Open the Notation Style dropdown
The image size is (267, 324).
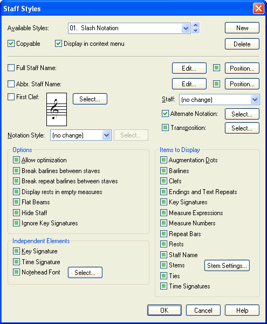coord(106,135)
